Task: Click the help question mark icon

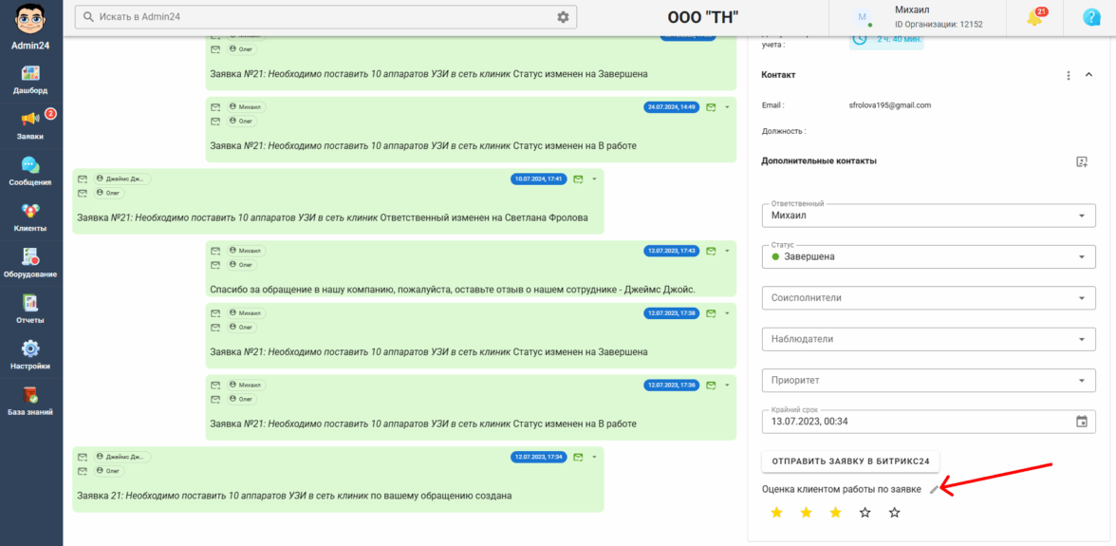Action: click(1091, 18)
